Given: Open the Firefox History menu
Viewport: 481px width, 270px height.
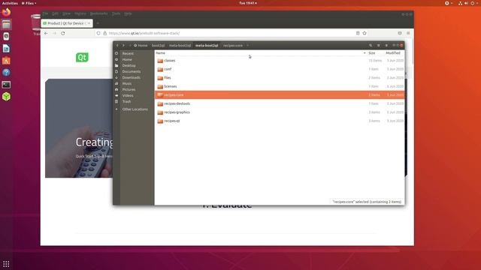Looking at the screenshot, I should tap(80, 13).
